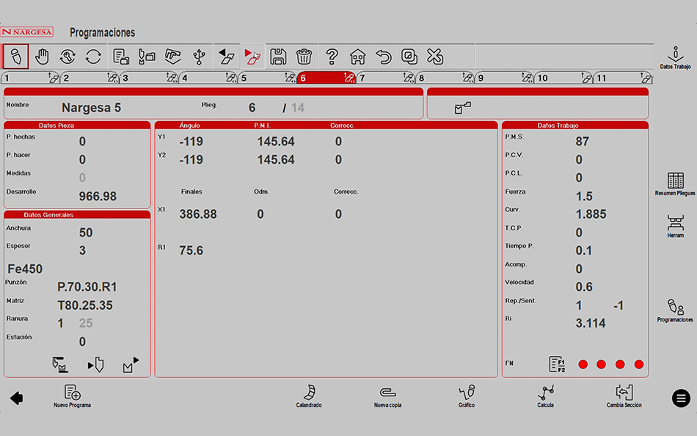Go to home screen icon
Image resolution: width=697 pixels, height=436 pixels.
click(357, 57)
